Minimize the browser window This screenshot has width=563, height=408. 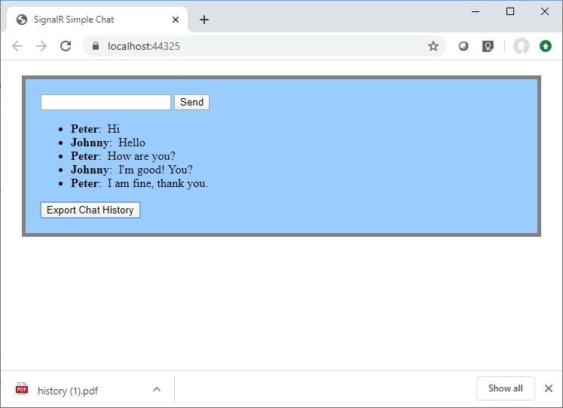476,11
